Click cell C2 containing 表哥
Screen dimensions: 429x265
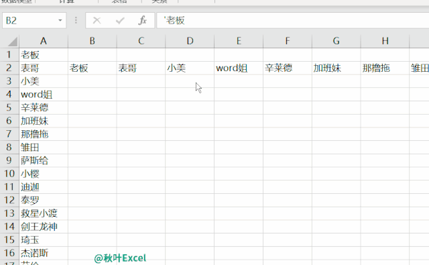(x=141, y=68)
